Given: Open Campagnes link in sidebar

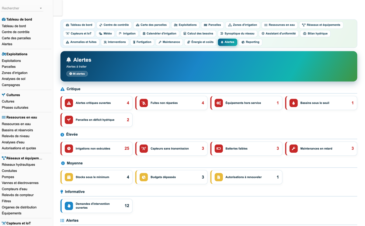Looking at the screenshot, I should coord(11,85).
